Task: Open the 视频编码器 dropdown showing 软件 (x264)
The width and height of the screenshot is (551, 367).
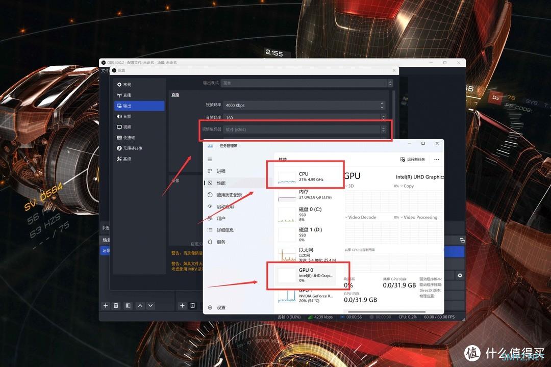Action: coord(304,129)
